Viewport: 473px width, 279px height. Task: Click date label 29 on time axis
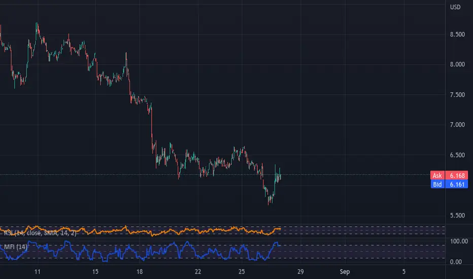[300, 272]
